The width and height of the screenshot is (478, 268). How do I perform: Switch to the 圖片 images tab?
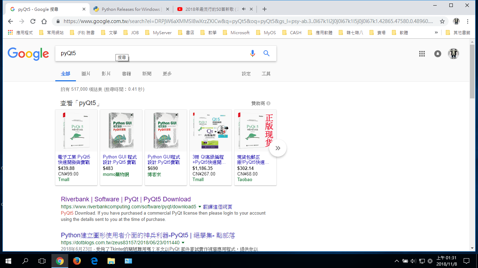coord(86,74)
